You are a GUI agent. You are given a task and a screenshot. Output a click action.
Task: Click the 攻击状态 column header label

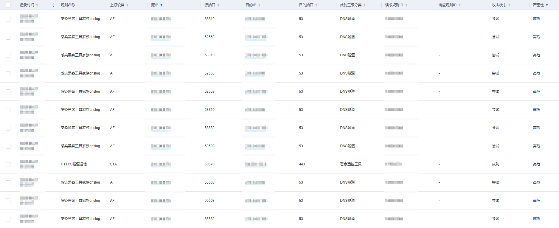(499, 5)
